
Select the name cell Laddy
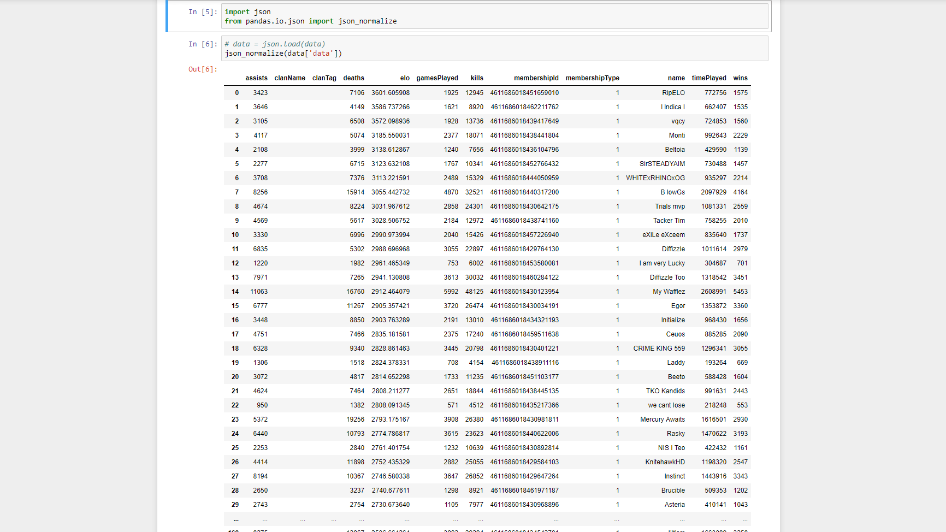(676, 363)
